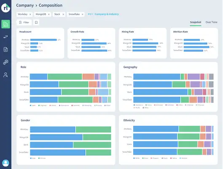This screenshot has height=169, width=223.
Task: Click MongoDB's green segment in Role chart
Action: (x=73, y=84)
